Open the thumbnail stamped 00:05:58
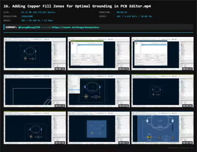The height and width of the screenshot is (152, 197). click(x=35, y=128)
